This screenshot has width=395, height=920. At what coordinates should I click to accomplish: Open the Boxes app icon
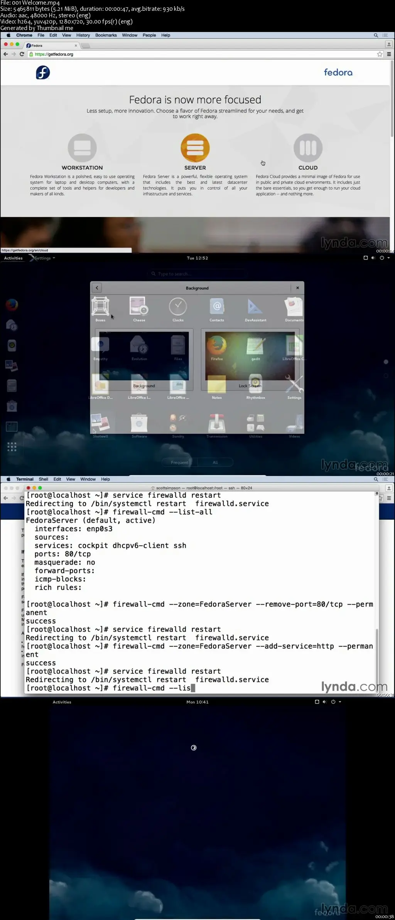[x=100, y=307]
